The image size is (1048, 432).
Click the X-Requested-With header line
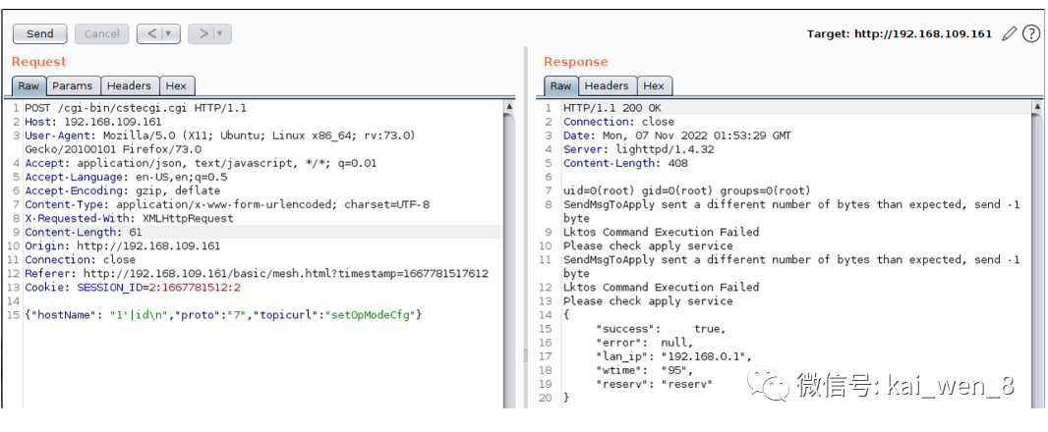(x=129, y=218)
